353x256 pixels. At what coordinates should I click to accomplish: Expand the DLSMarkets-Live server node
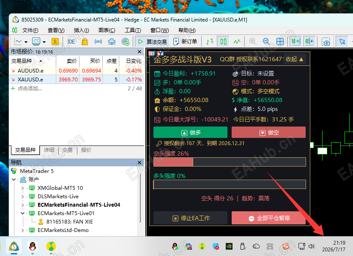tap(22, 197)
